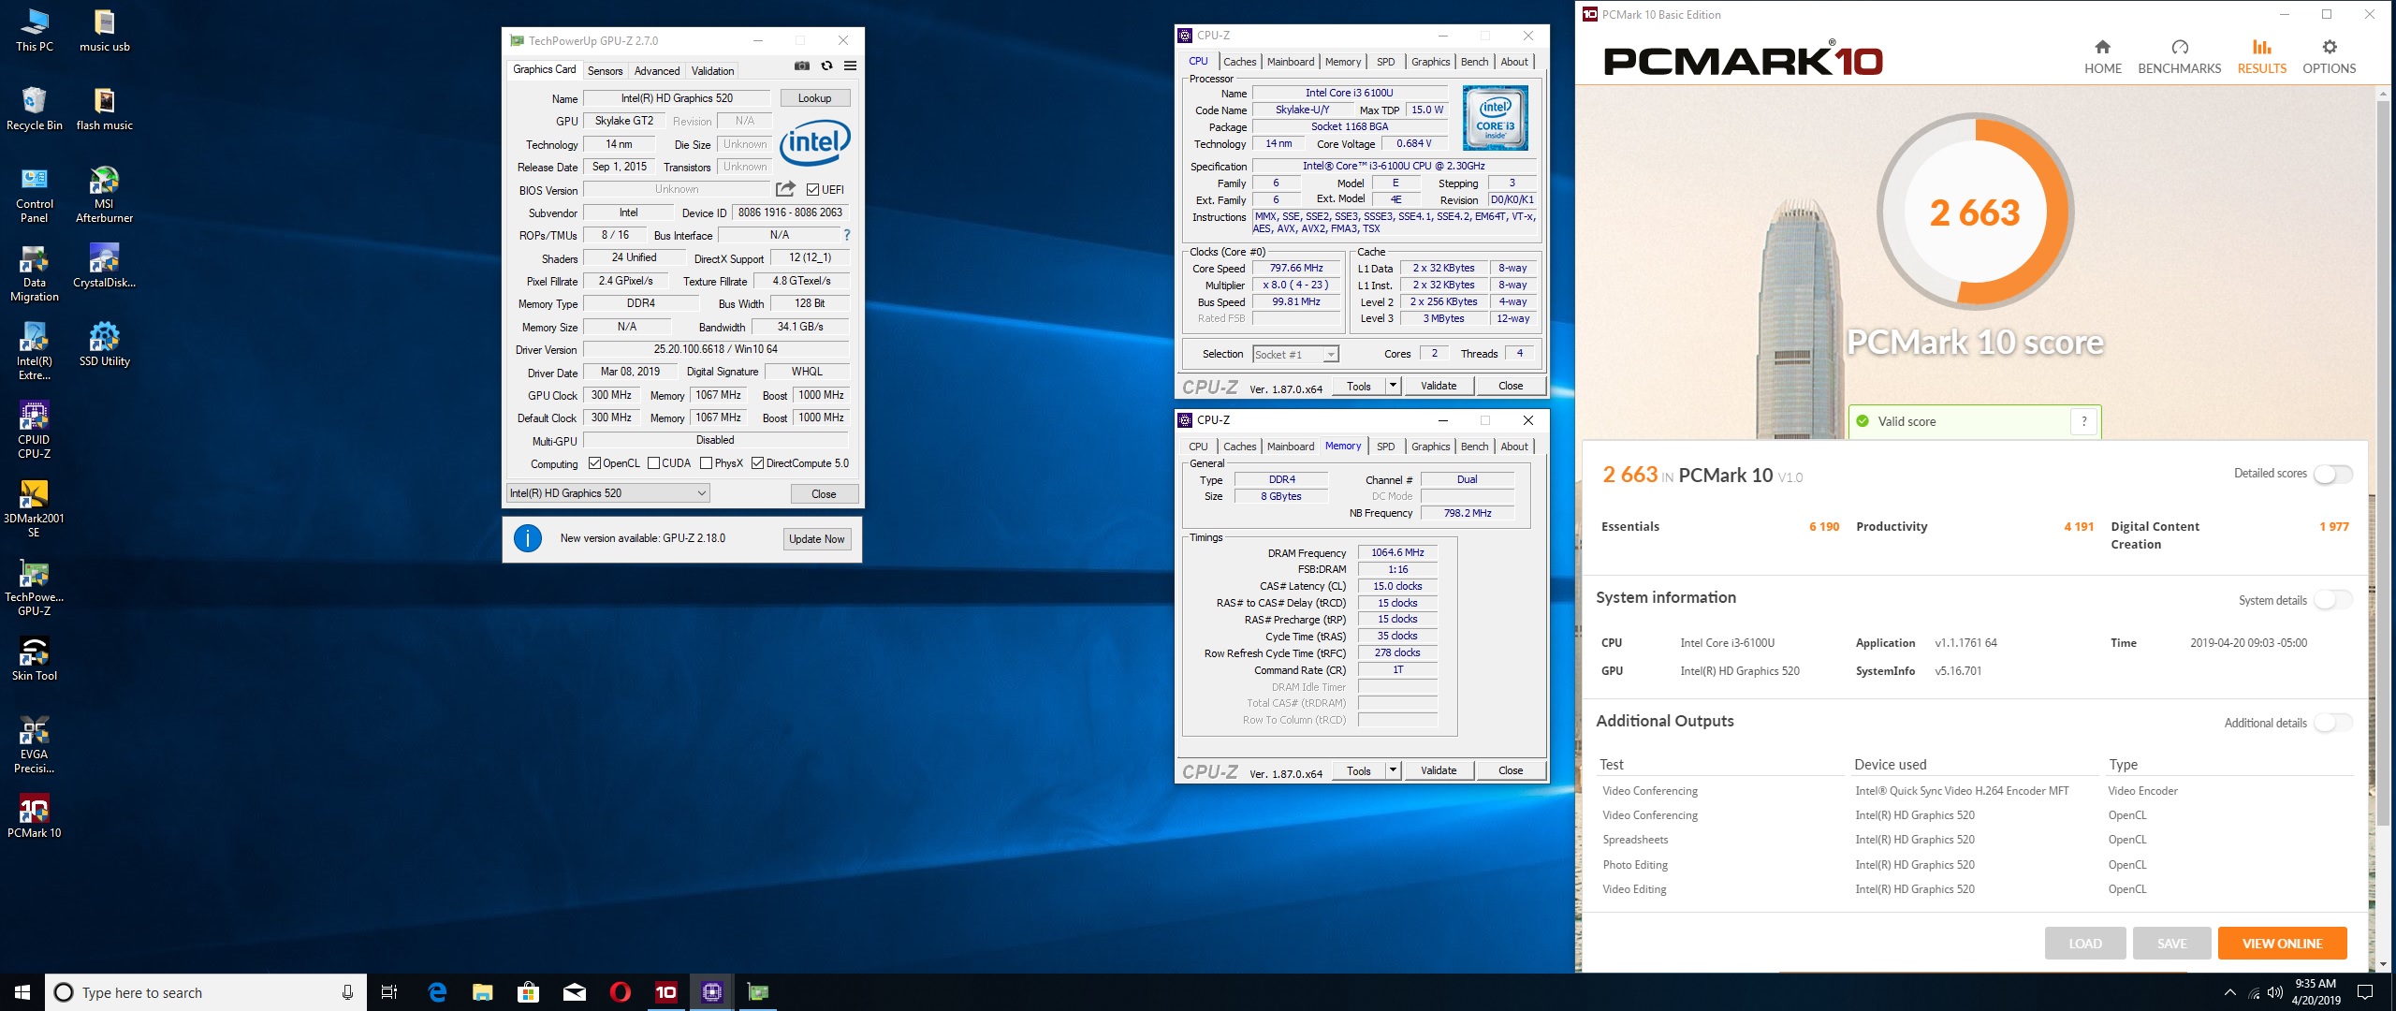Click the LOAD button in PCMark 10

(x=2084, y=944)
